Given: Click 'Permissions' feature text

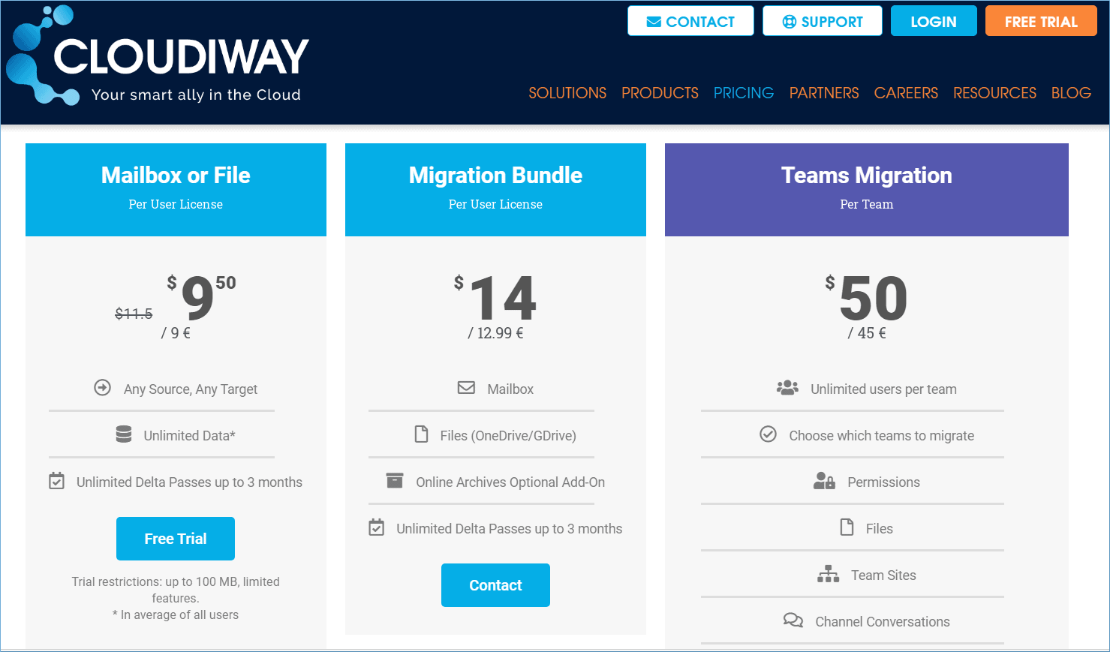Looking at the screenshot, I should 883,482.
